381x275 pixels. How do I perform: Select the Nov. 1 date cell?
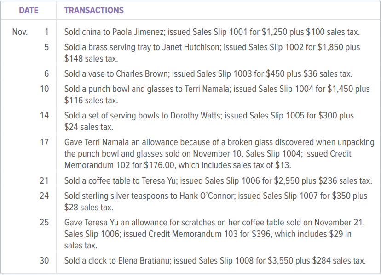click(30, 32)
